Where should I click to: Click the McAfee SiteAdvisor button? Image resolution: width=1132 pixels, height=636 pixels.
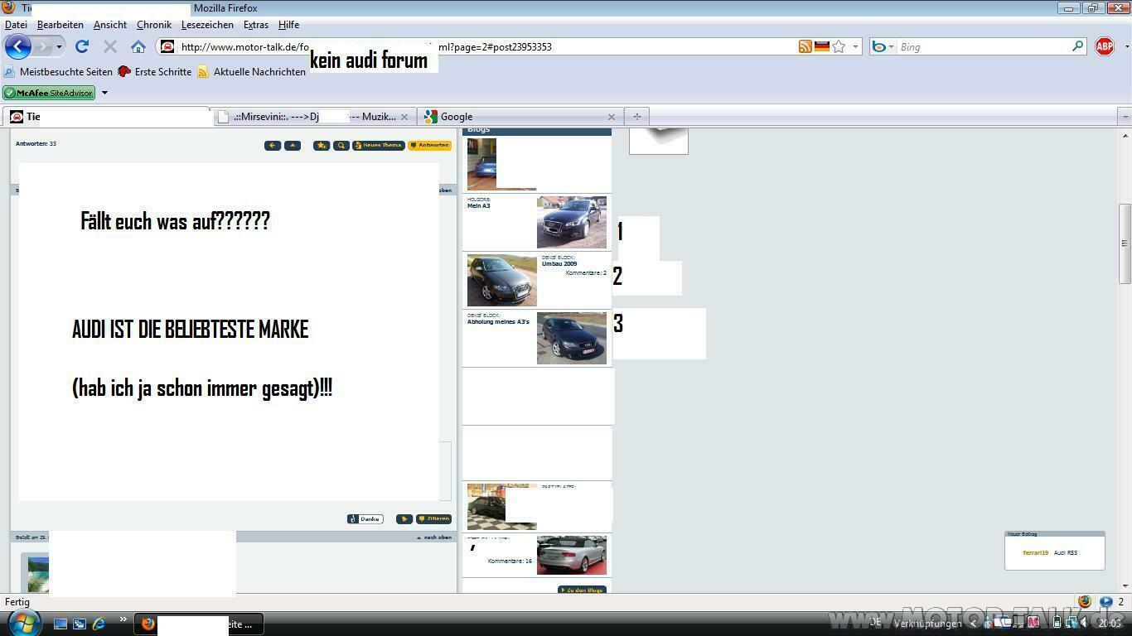(49, 93)
